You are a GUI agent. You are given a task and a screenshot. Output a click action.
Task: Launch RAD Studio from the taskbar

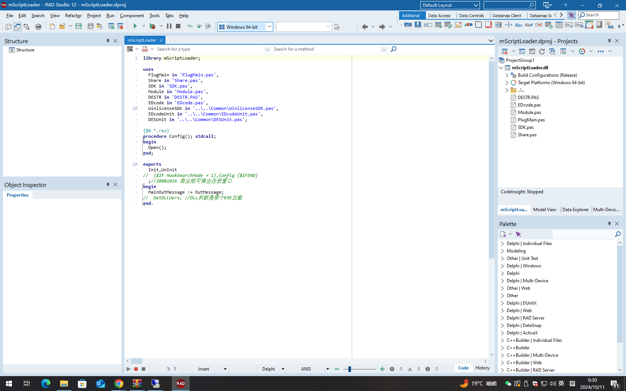[181, 383]
